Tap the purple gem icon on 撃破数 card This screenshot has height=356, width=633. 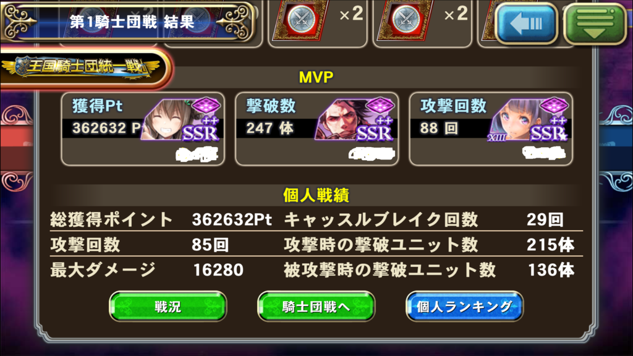pyautogui.click(x=380, y=106)
